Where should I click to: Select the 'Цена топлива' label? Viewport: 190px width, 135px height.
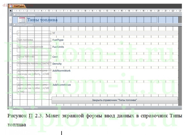pyautogui.click(x=34, y=57)
